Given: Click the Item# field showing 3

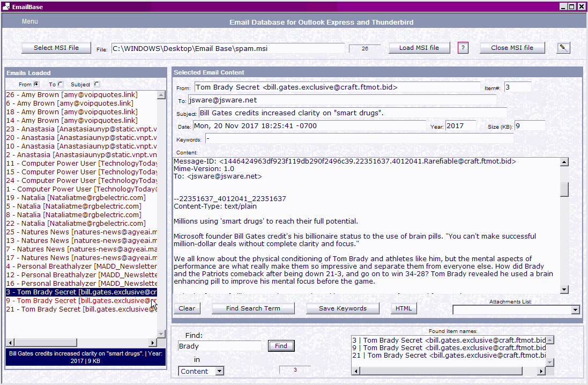Looking at the screenshot, I should pos(517,87).
